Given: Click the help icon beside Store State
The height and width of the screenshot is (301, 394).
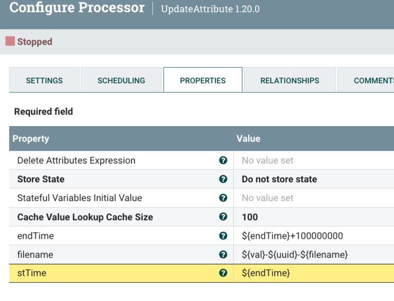Looking at the screenshot, I should [223, 179].
